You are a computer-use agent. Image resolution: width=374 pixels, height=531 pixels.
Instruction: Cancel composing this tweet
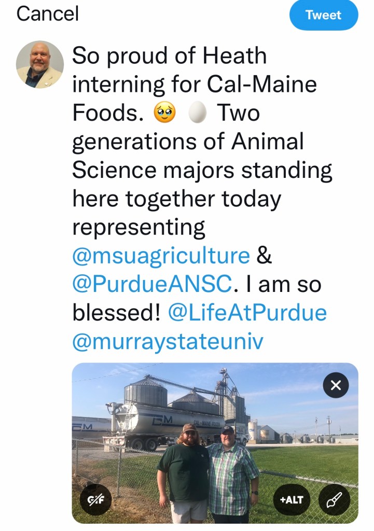[x=48, y=14]
